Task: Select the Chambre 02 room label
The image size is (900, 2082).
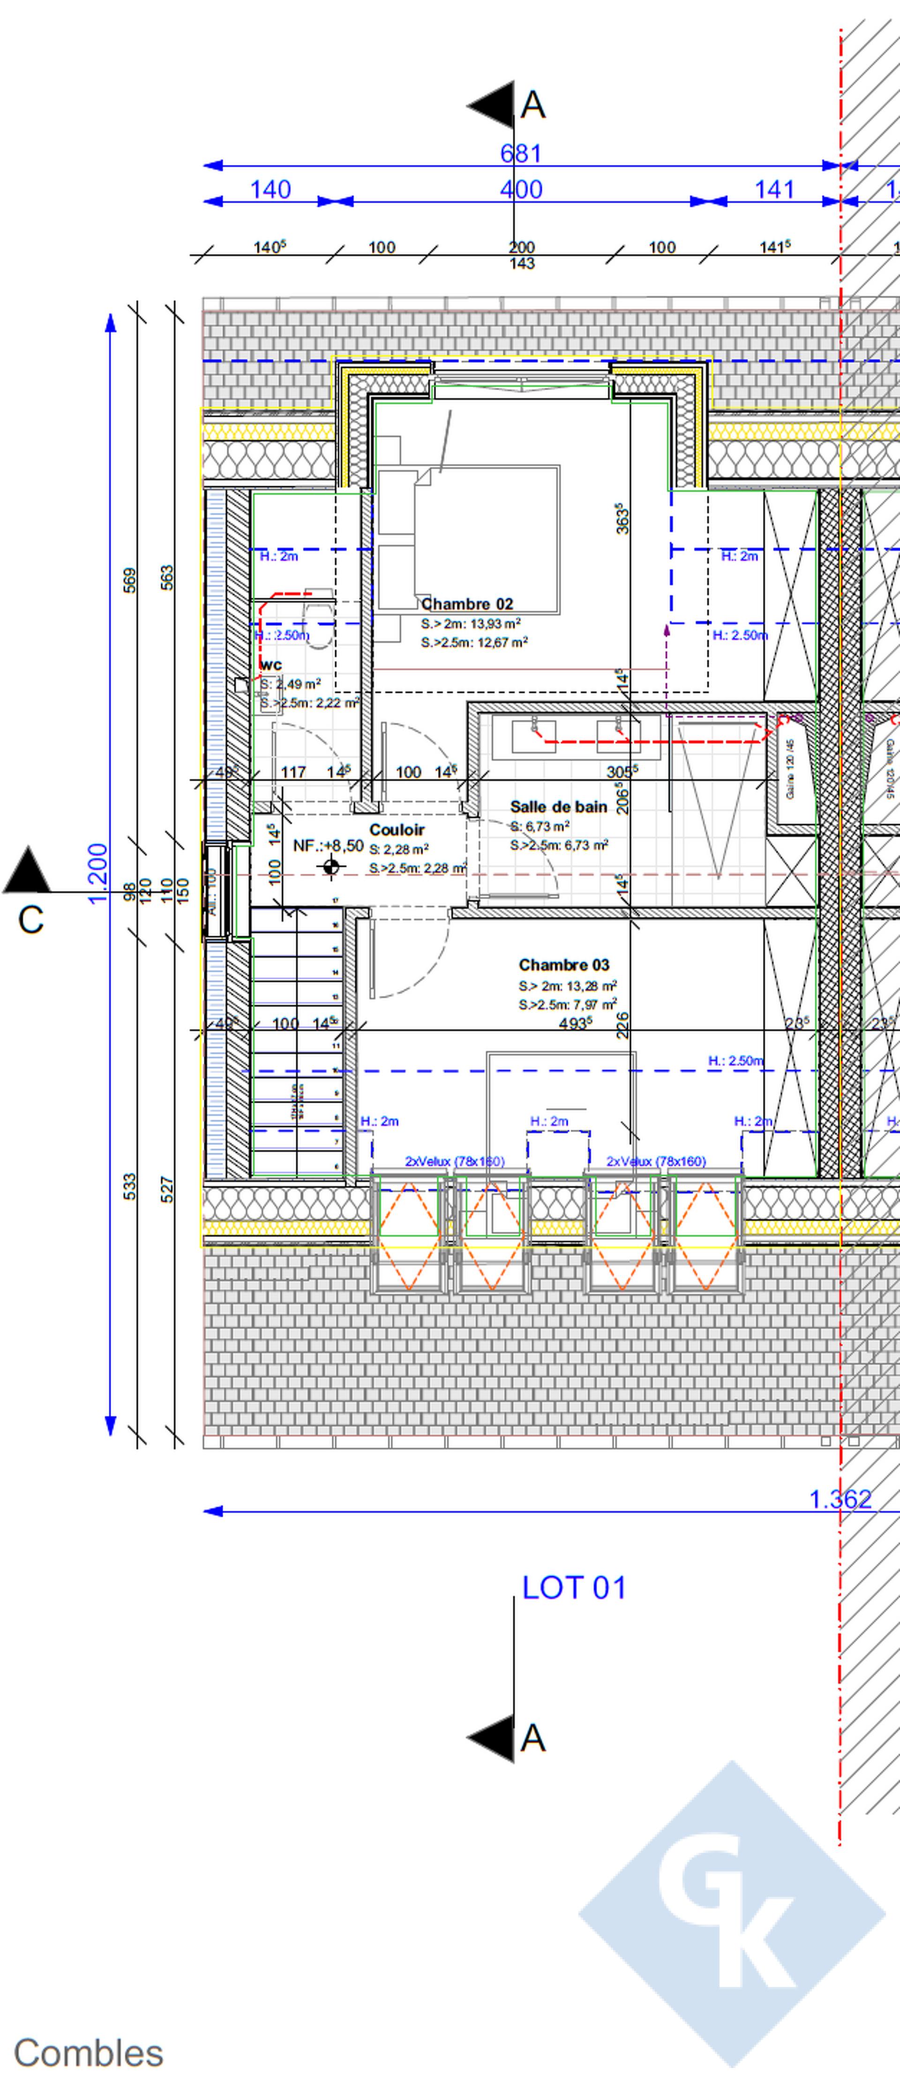Action: tap(467, 604)
